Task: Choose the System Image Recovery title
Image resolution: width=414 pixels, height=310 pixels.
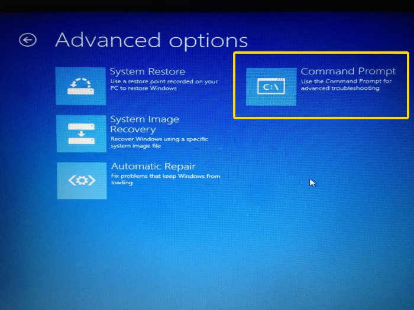Action: 144,119
